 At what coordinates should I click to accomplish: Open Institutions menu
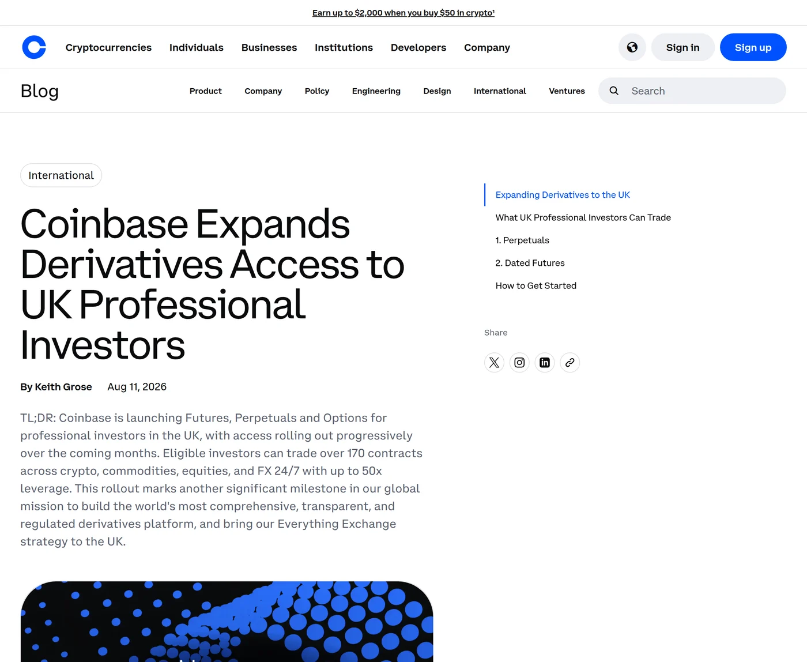344,47
